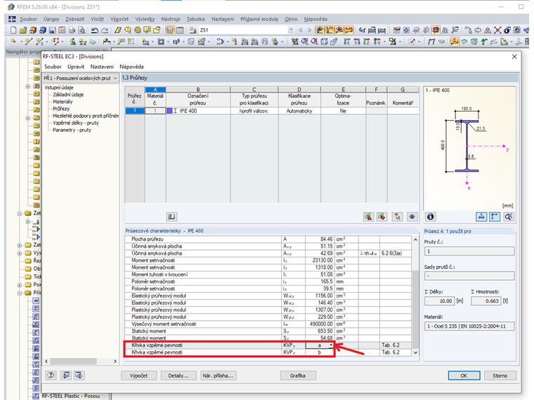The height and width of the screenshot is (400, 534).
Task: Toggle the navigator panel icon in toolbar
Action: coord(169,30)
